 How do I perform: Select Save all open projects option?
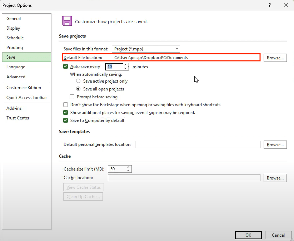[x=78, y=89]
